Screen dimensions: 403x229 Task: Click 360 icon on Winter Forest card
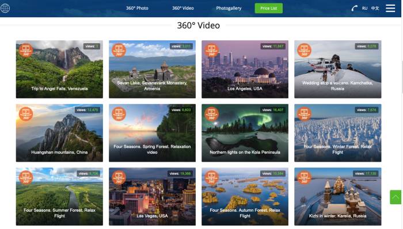coord(305,114)
